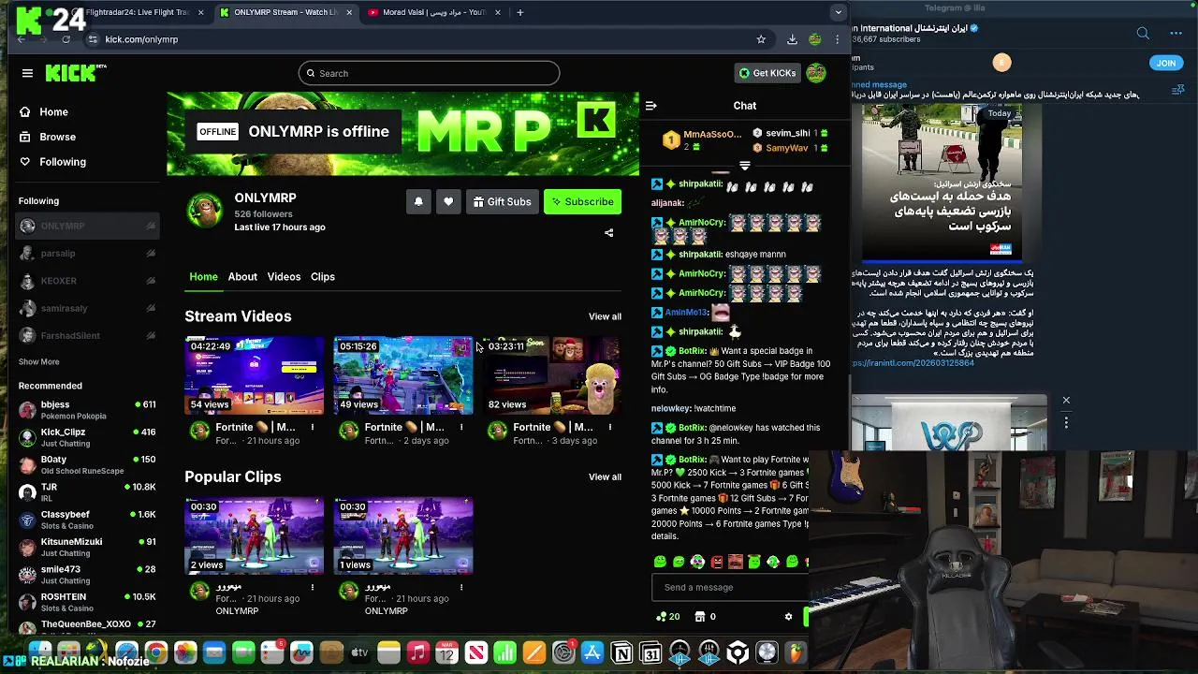Go to Following in the sidebar

(62, 162)
